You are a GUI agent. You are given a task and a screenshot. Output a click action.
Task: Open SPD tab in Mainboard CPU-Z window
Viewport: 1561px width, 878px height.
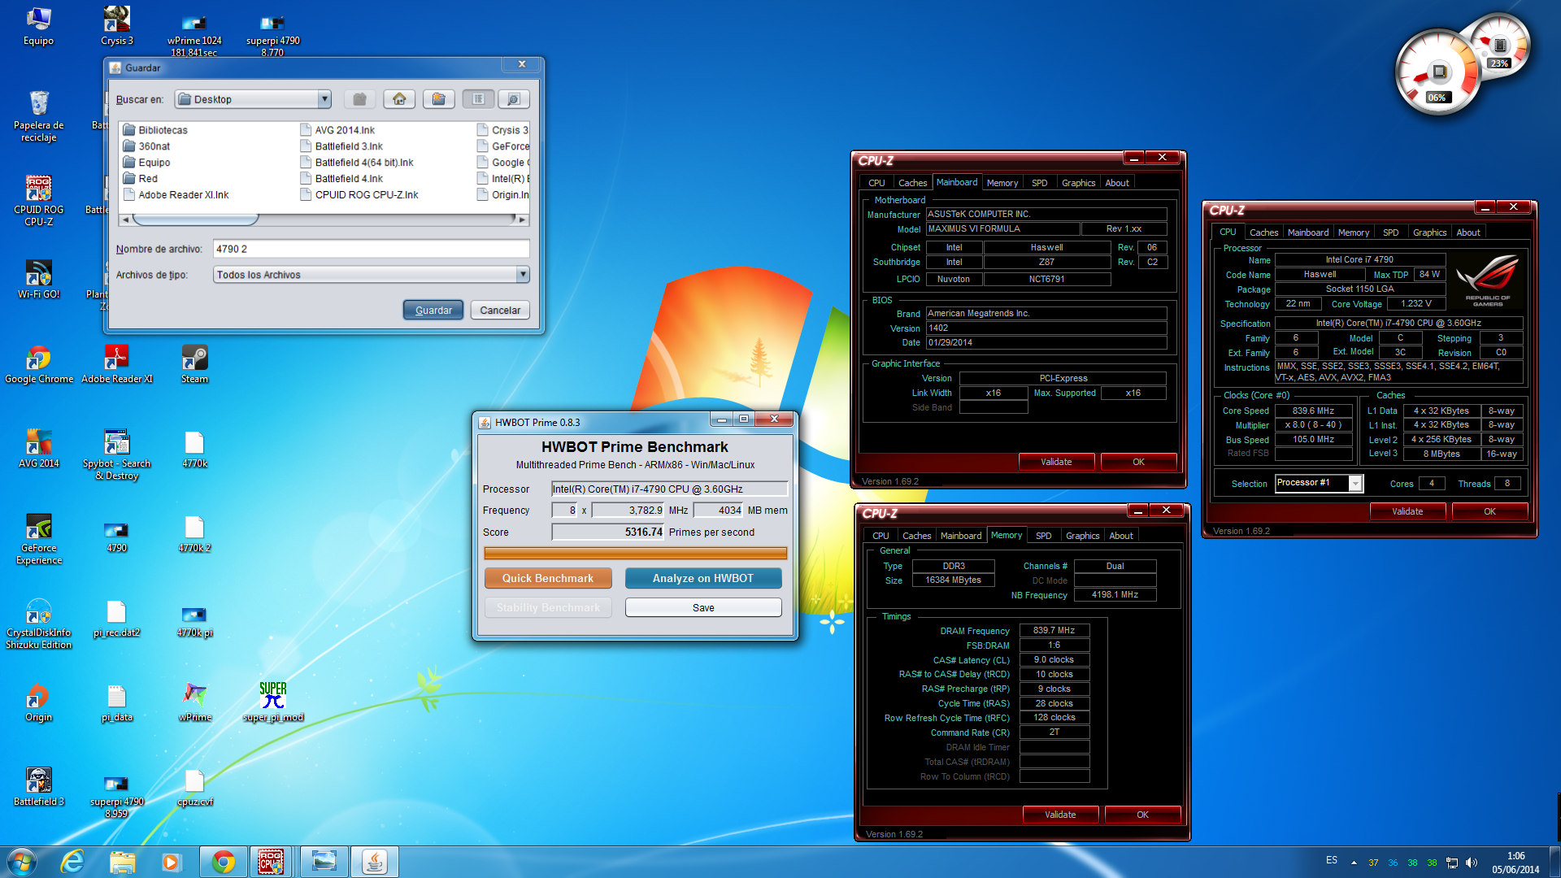(1039, 183)
